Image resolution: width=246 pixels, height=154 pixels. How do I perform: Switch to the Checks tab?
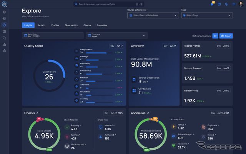pyautogui.click(x=87, y=25)
